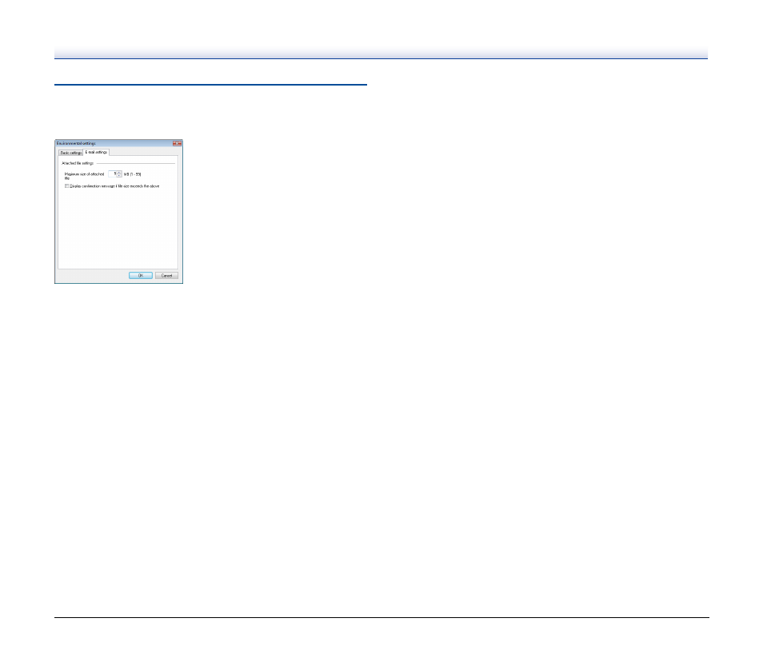This screenshot has height=654, width=763.
Task: Enable the display confirmation message checkbox
Action: 67,185
